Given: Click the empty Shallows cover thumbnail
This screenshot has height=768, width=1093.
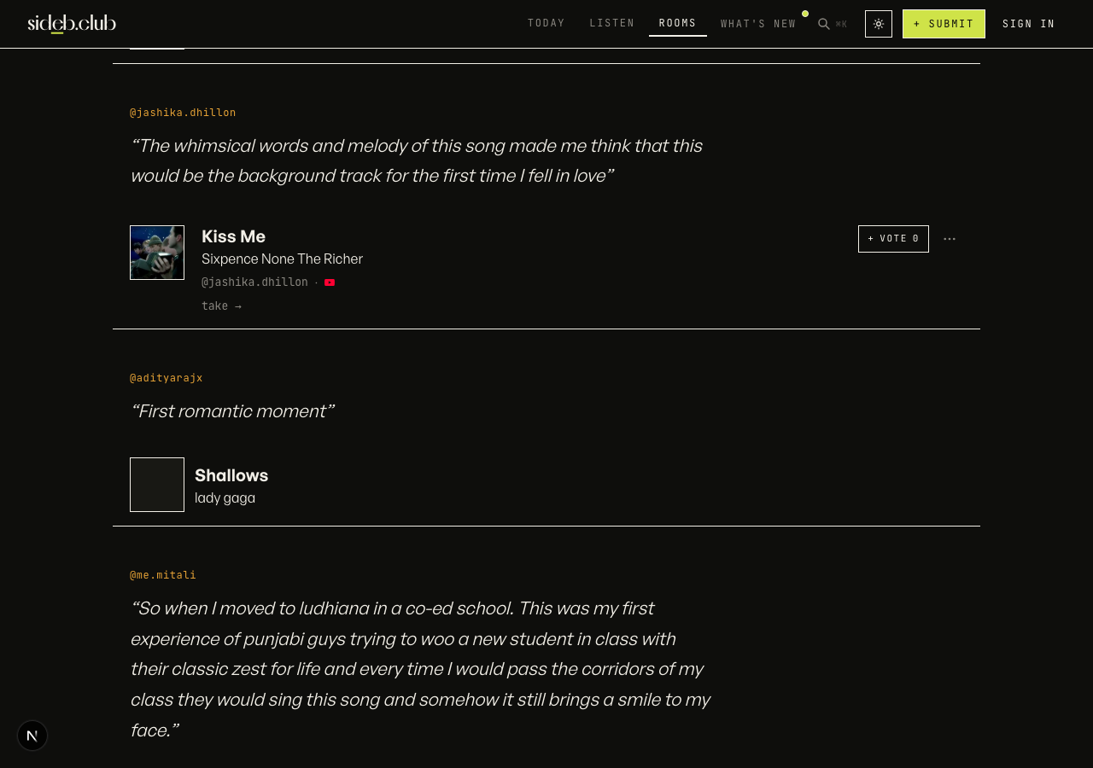Looking at the screenshot, I should (157, 485).
